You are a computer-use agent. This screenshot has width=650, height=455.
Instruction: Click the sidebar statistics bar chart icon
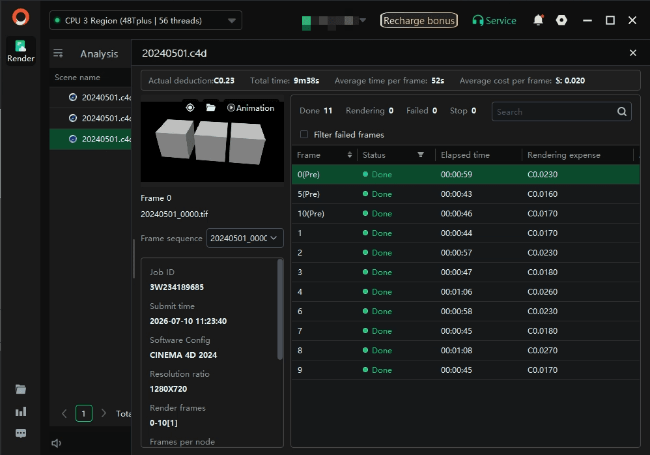coord(21,411)
